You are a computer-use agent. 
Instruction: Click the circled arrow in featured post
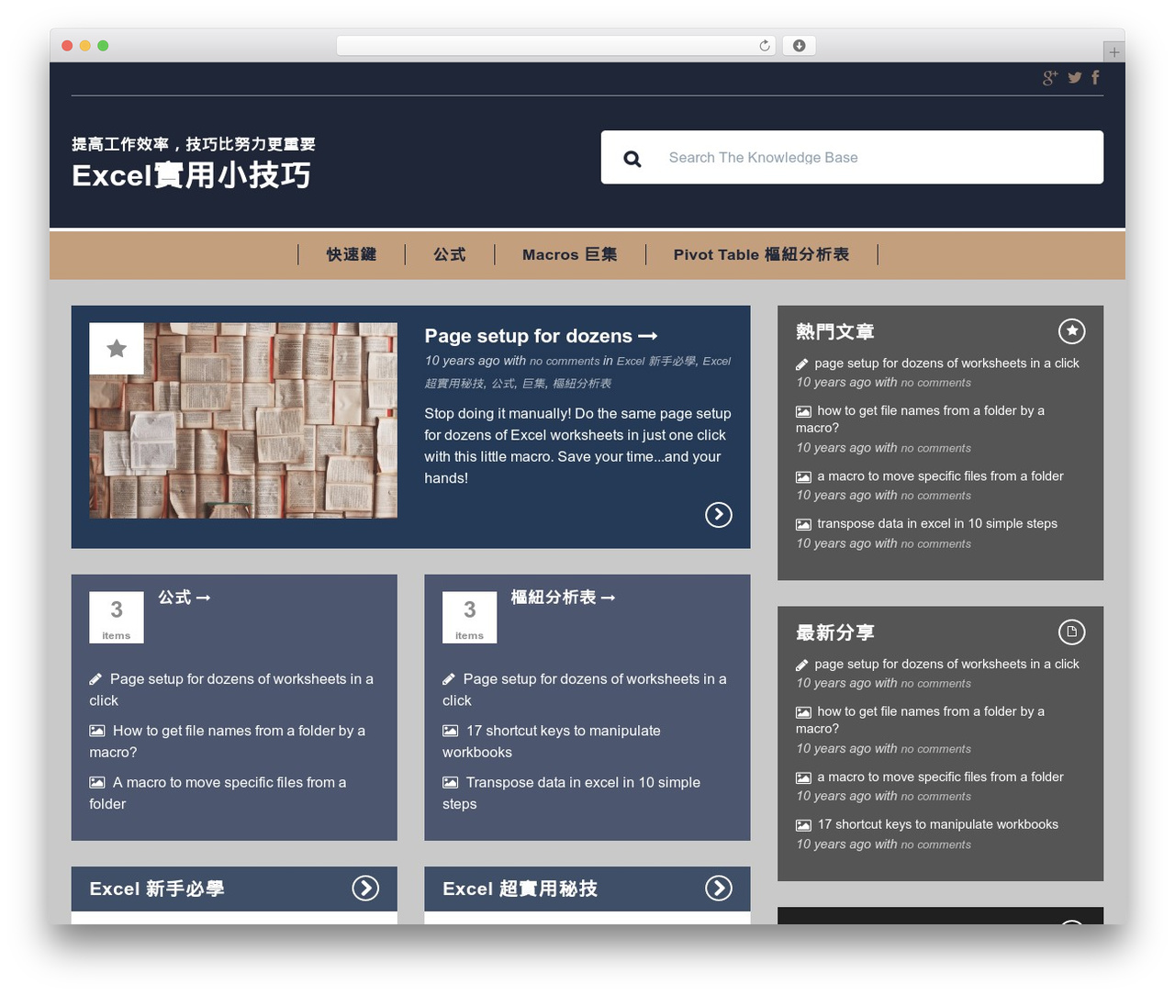[719, 515]
